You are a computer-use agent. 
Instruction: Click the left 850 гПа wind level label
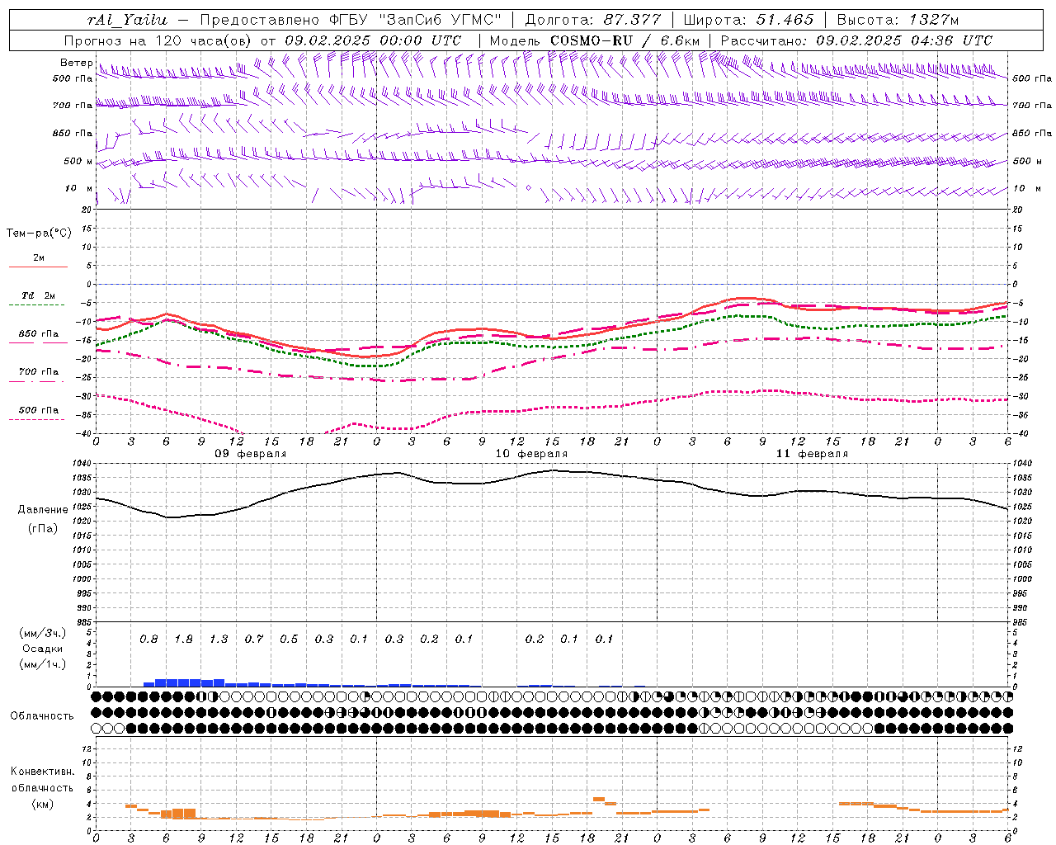[x=73, y=133]
